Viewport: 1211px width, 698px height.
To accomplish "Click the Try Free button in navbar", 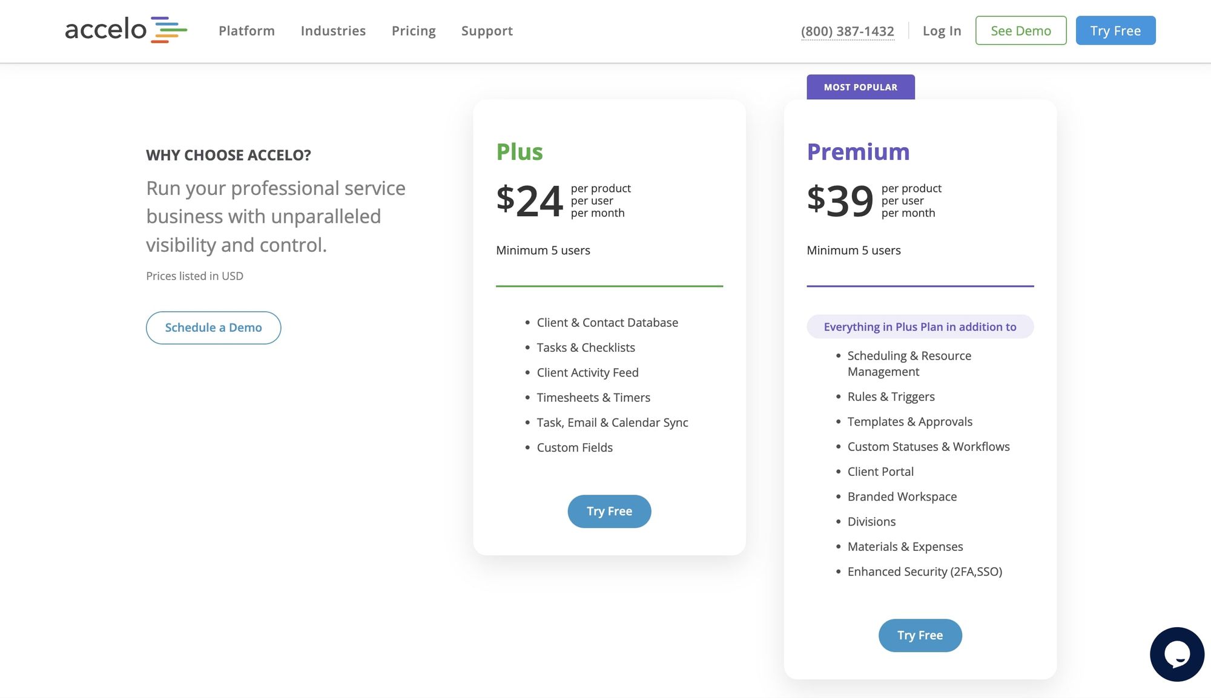I will click(x=1115, y=30).
